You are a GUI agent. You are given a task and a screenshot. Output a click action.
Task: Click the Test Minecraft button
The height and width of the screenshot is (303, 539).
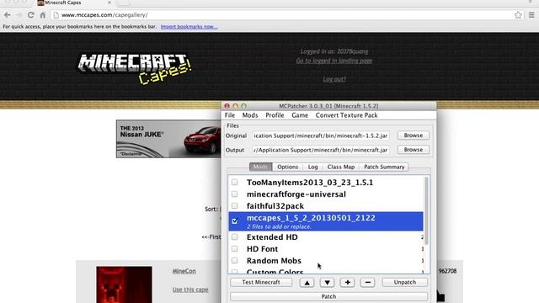pyautogui.click(x=261, y=283)
